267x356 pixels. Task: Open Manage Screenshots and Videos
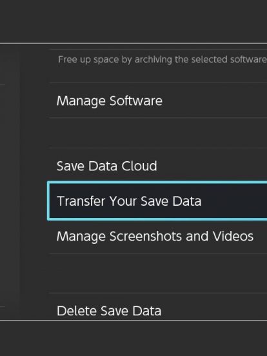tap(158, 236)
